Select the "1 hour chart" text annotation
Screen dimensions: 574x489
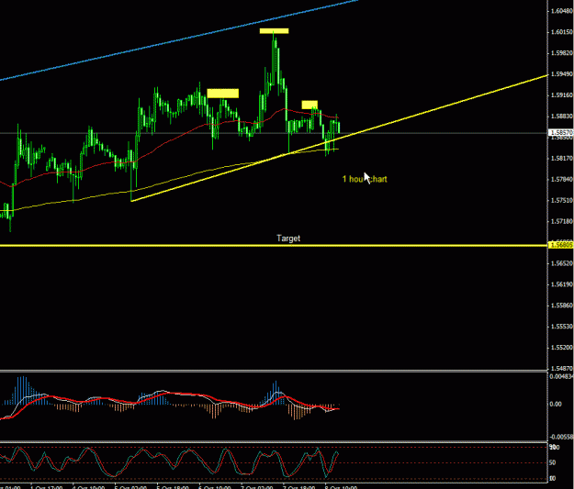[x=365, y=179]
